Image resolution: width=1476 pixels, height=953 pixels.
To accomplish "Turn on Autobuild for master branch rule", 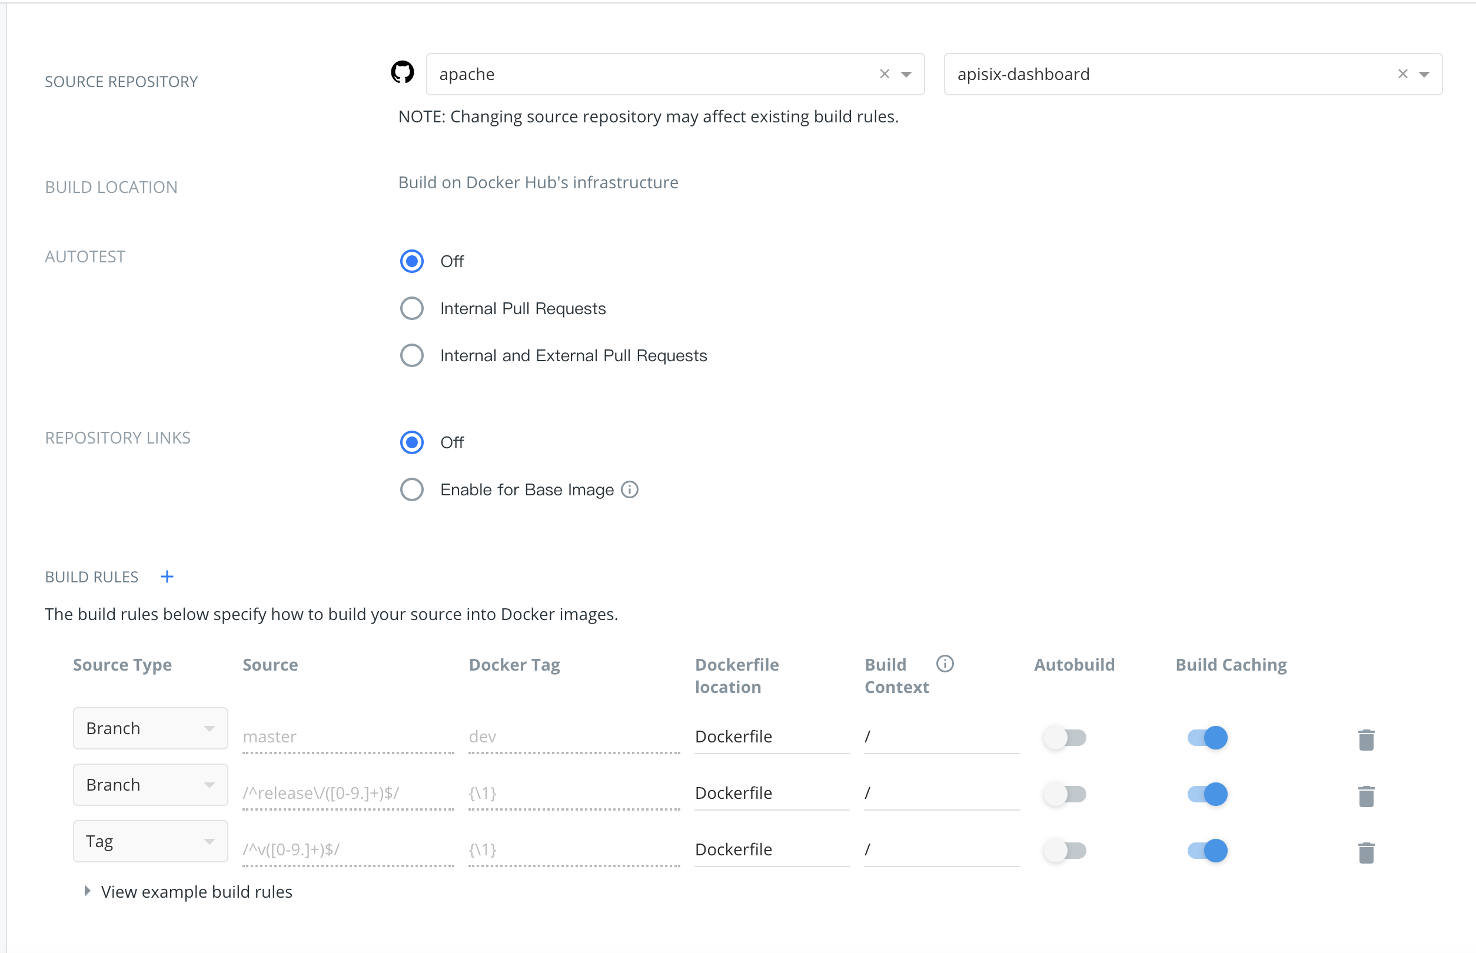I will 1064,737.
